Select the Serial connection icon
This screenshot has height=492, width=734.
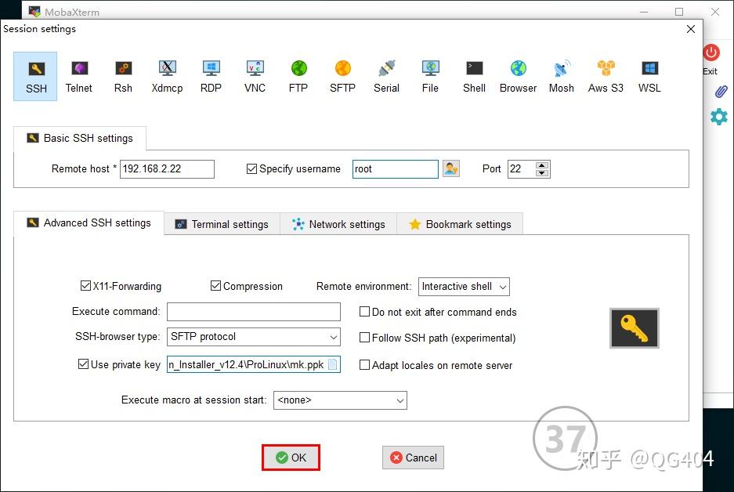pyautogui.click(x=386, y=76)
